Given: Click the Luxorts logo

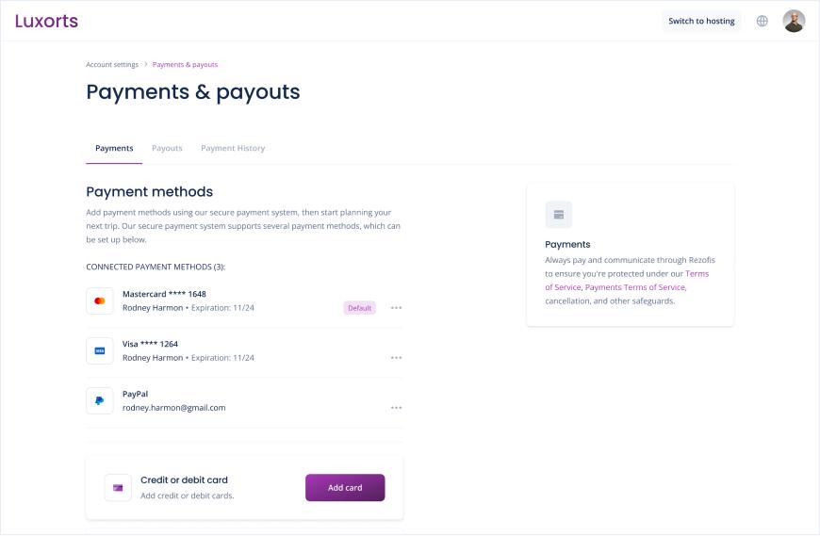Looking at the screenshot, I should pos(46,21).
